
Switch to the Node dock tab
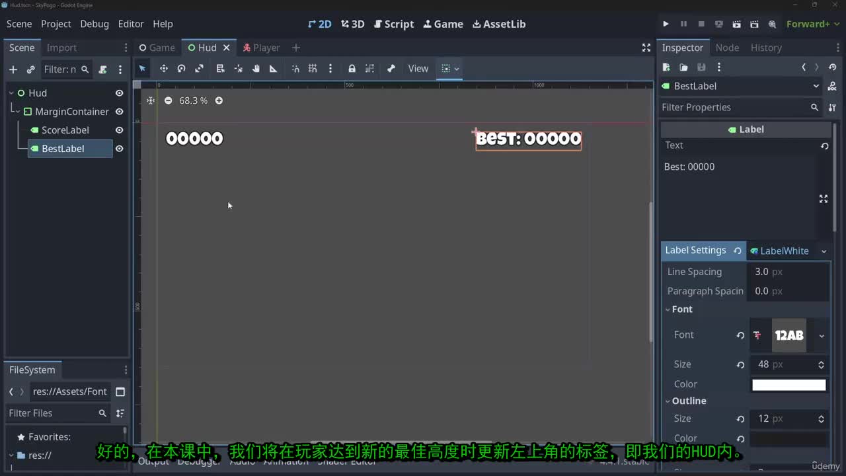click(x=727, y=48)
